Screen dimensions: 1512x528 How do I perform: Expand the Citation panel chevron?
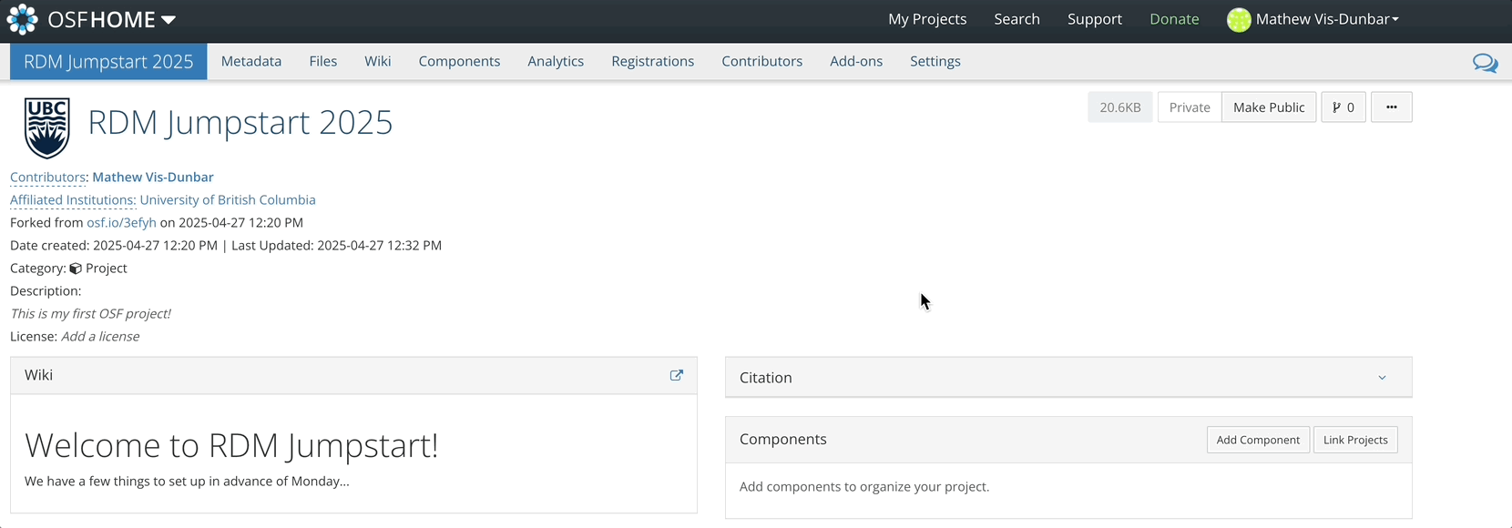click(1381, 378)
